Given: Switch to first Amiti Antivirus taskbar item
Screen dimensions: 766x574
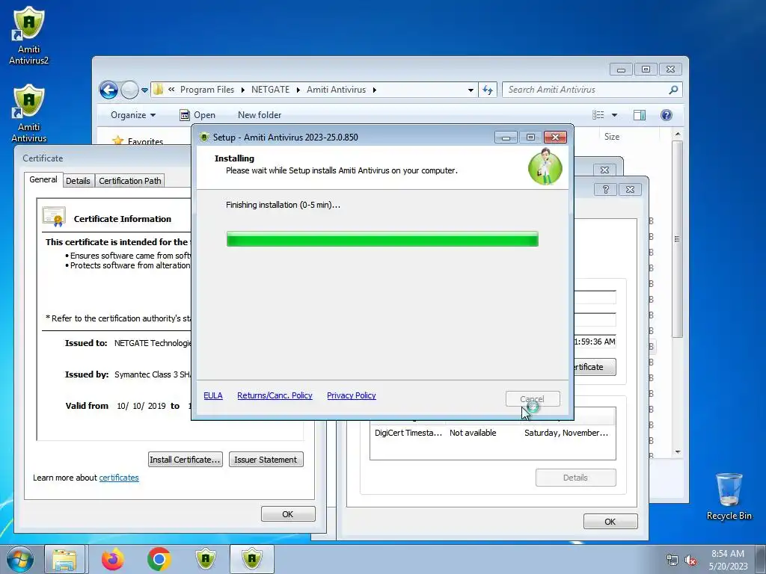Looking at the screenshot, I should (206, 559).
